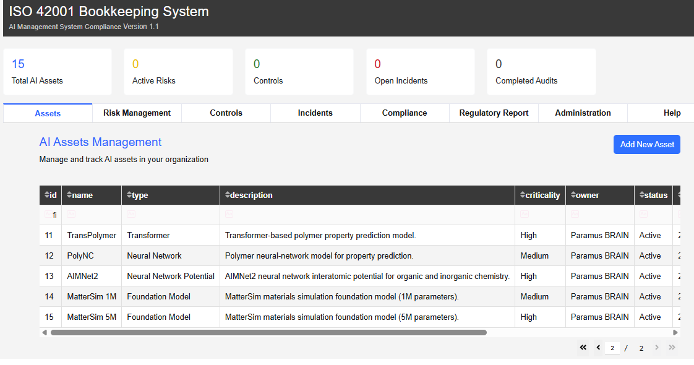This screenshot has height=365, width=694.
Task: Click the current page number box
Action: pyautogui.click(x=612, y=348)
